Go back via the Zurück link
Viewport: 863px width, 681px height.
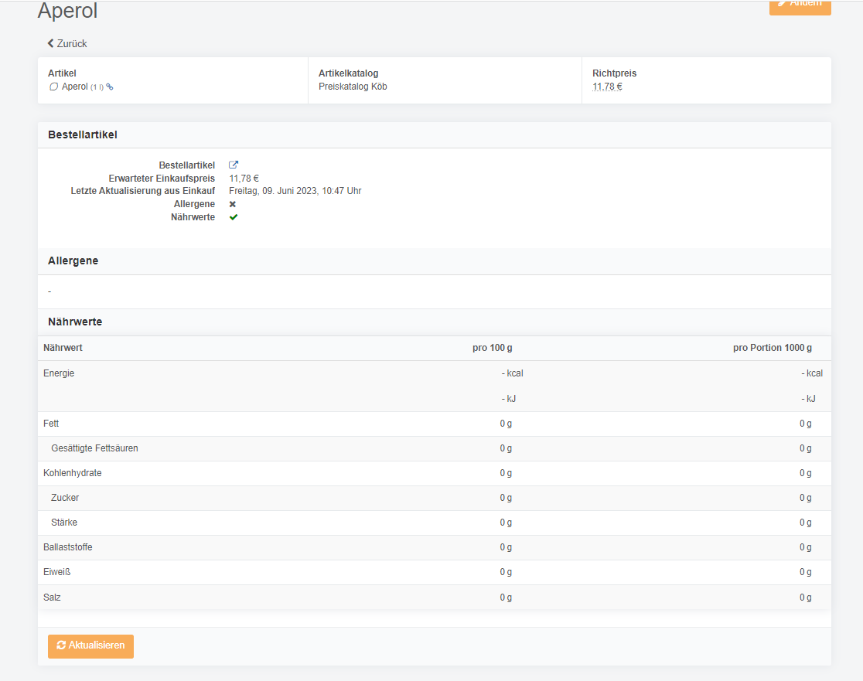point(67,43)
